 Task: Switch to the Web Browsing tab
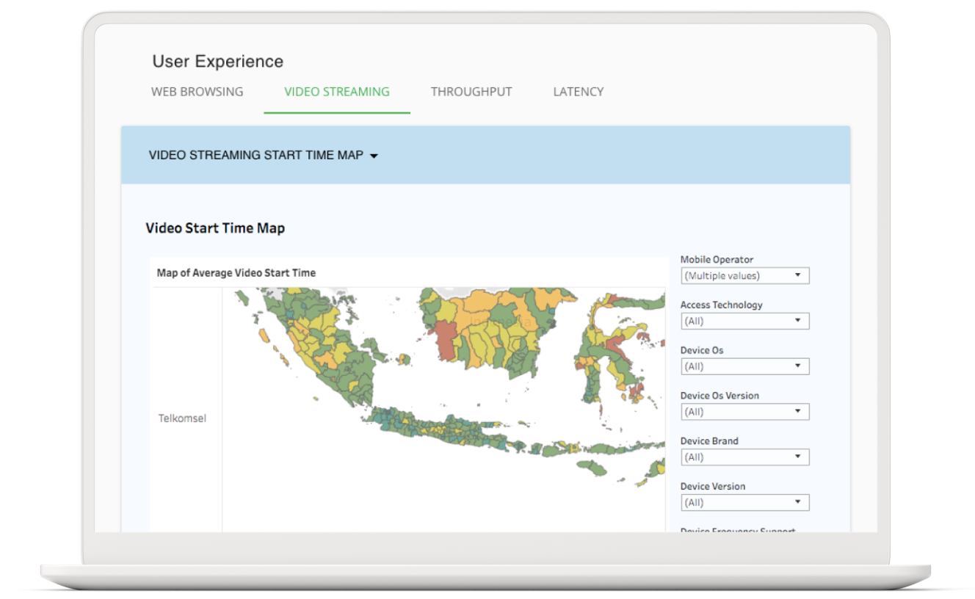coord(197,92)
